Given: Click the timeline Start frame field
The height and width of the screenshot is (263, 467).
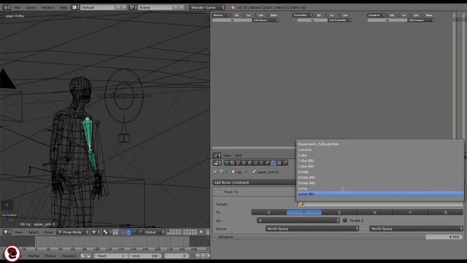Looking at the screenshot, I should [x=111, y=256].
